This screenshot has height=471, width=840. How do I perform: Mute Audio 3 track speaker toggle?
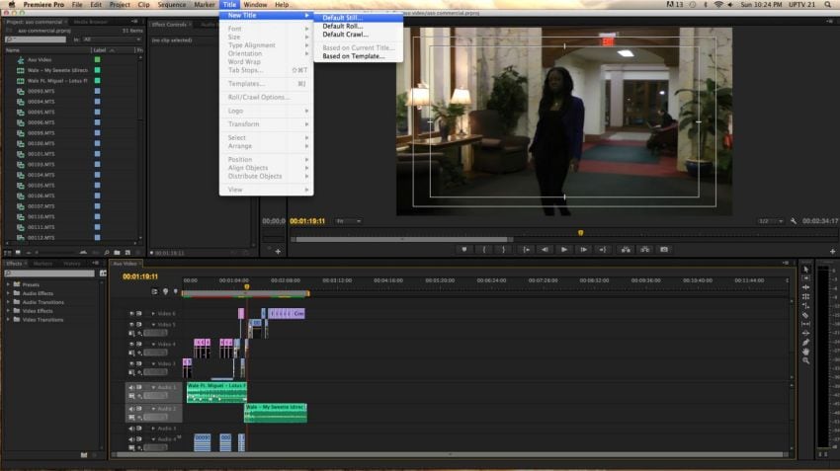[131, 429]
